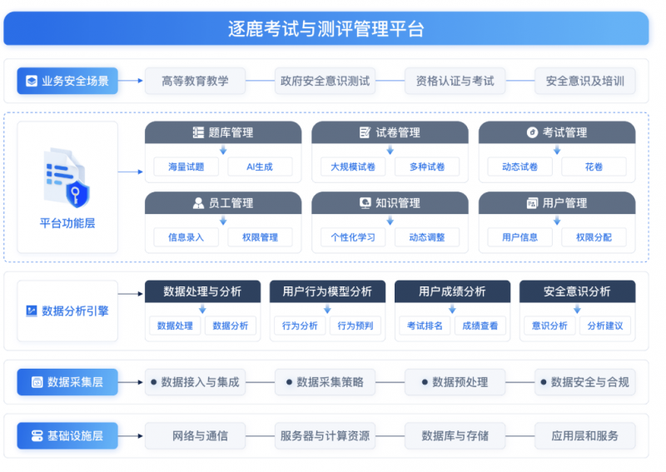Screen dimensions: 666x472
Task: Select the 多种试卷 item
Action: coord(427,166)
